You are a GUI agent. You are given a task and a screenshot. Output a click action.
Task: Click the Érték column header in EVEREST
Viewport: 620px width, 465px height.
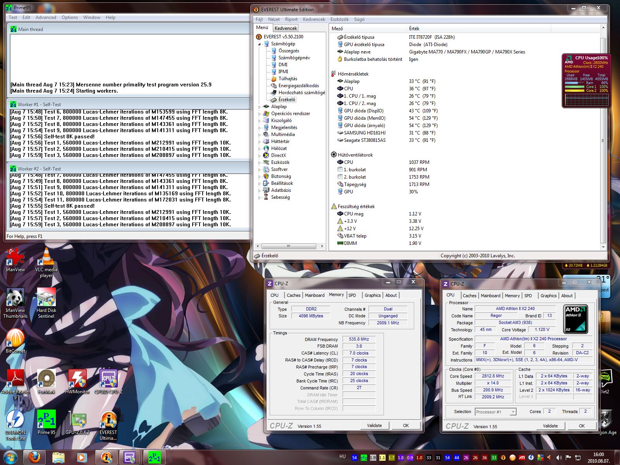(479, 29)
